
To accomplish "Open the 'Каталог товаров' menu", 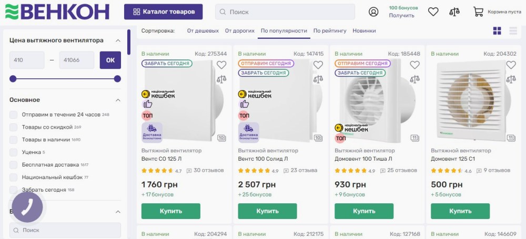I will point(163,12).
